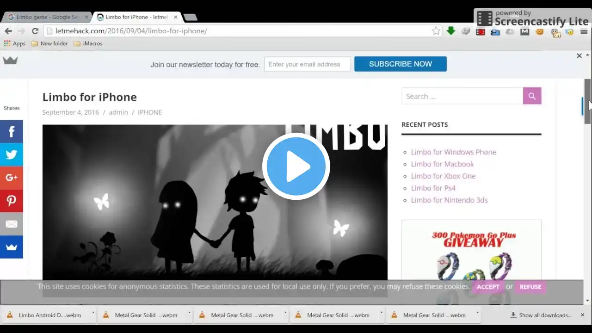The image size is (592, 333).
Task: Share the post on Twitter
Action: 12,154
